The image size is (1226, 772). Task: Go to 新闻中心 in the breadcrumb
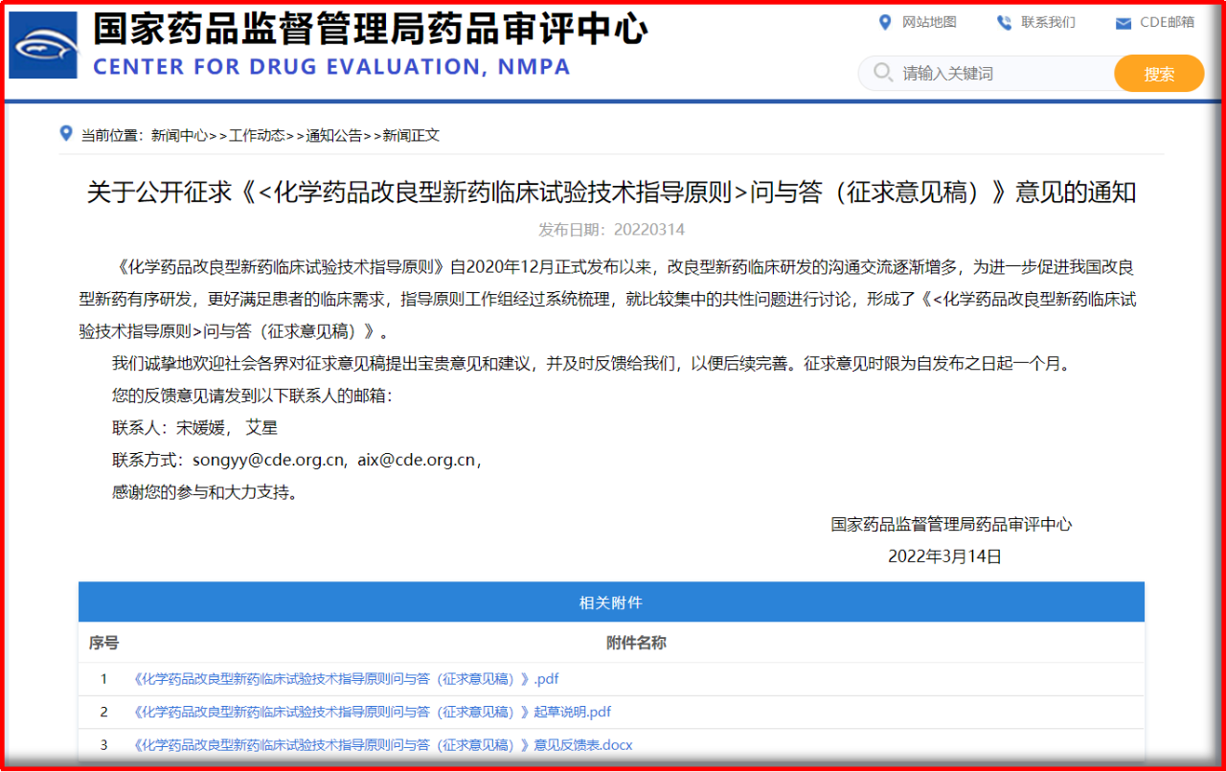click(x=179, y=135)
